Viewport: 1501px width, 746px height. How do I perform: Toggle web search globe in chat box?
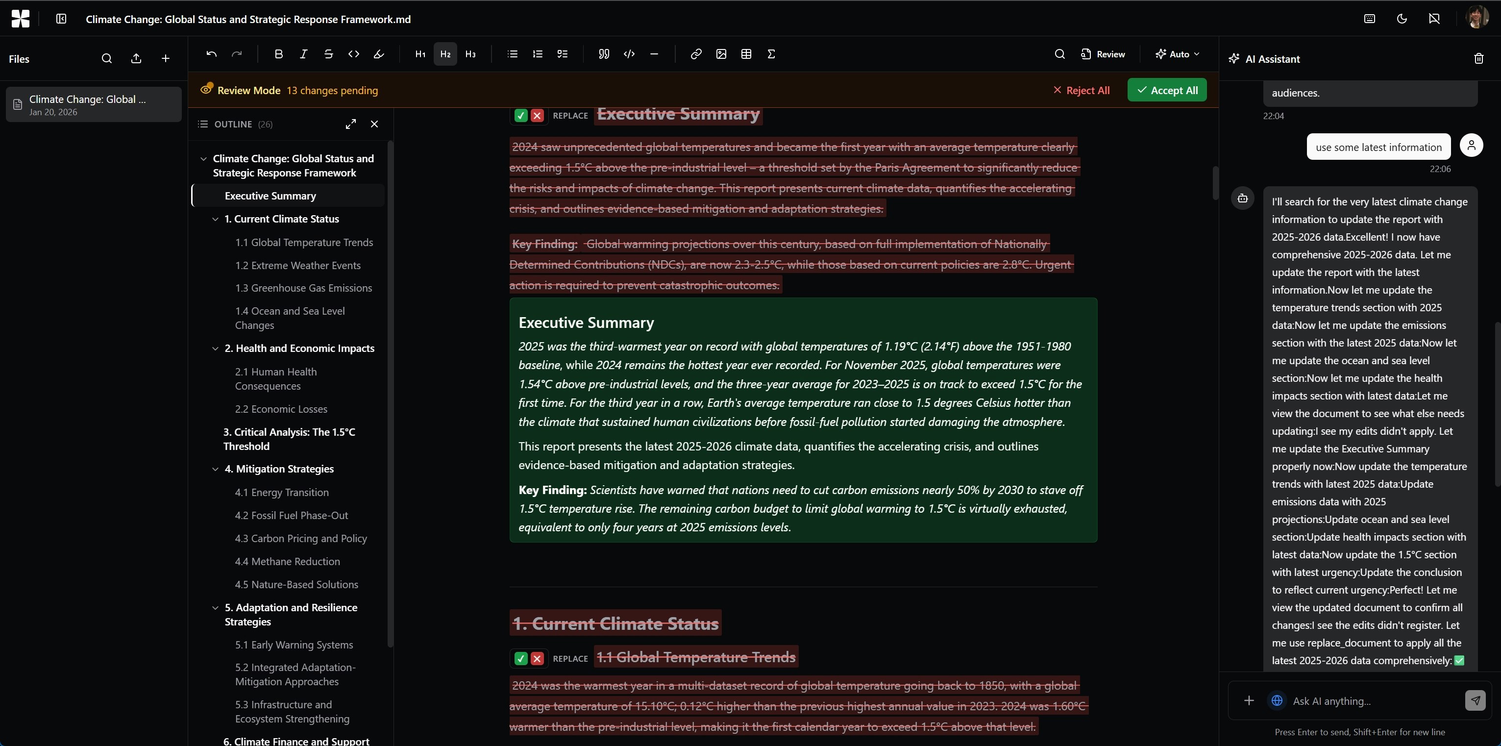1277,700
